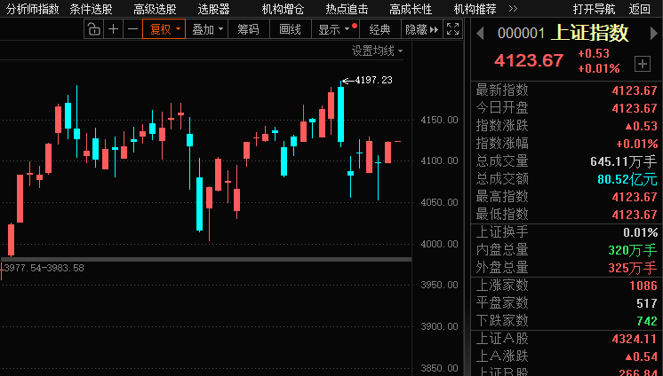Click the » overflow menu icon

tap(513, 9)
